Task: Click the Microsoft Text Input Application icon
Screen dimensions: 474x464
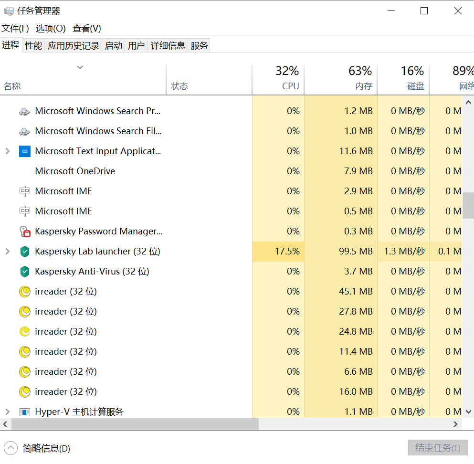Action: 25,151
